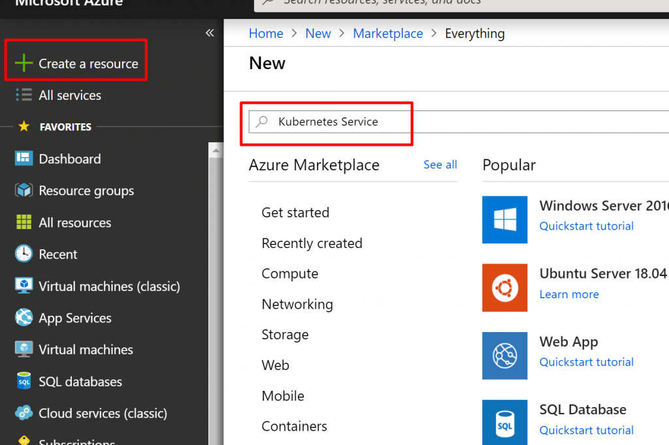Click the All resources grid icon
Viewport: 669px width, 445px height.
(x=24, y=222)
